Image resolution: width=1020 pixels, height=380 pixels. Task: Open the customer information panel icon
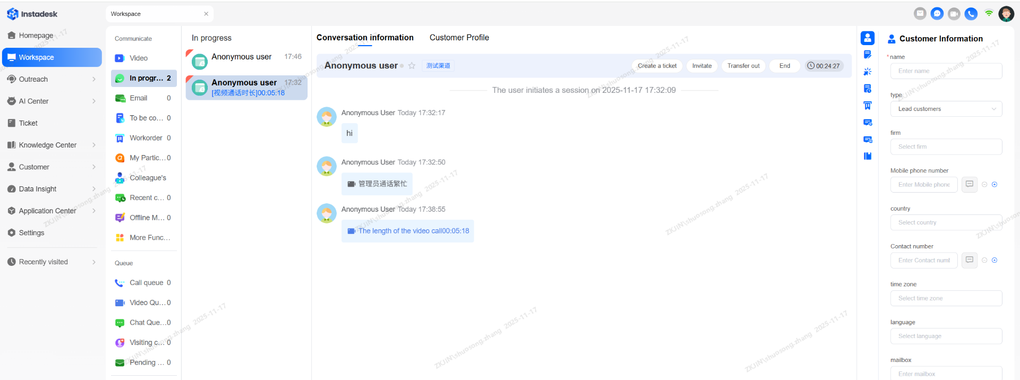[x=868, y=38]
